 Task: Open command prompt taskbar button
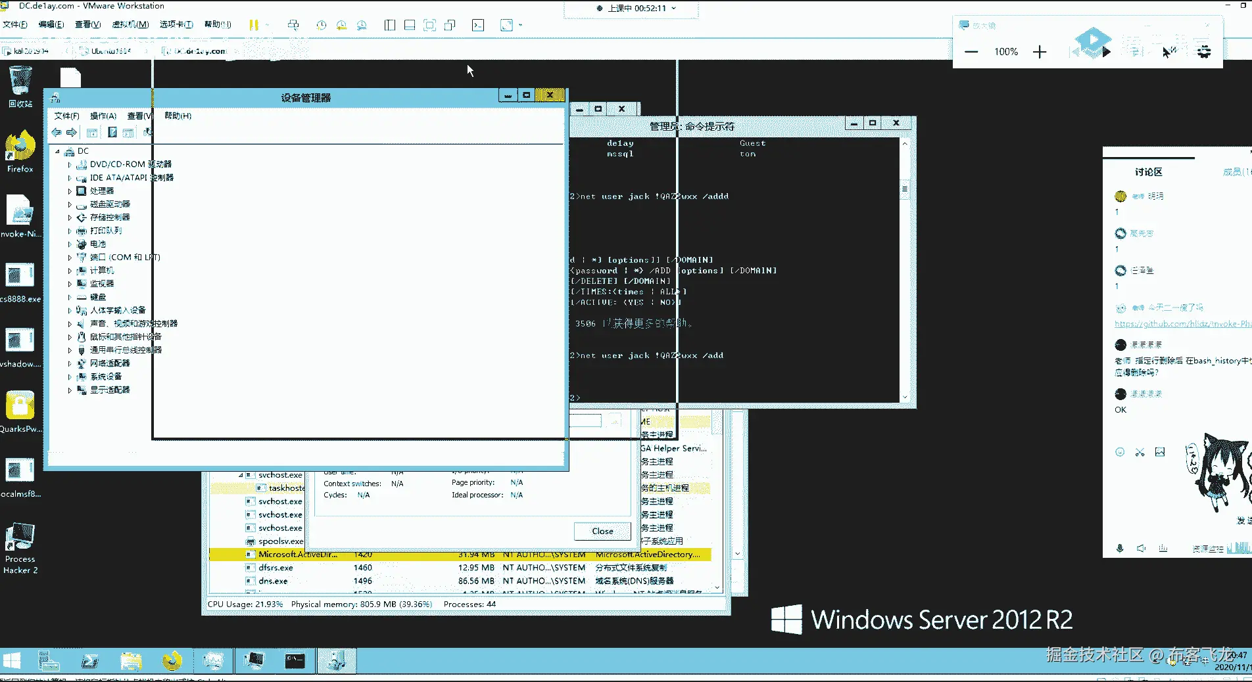coord(295,660)
